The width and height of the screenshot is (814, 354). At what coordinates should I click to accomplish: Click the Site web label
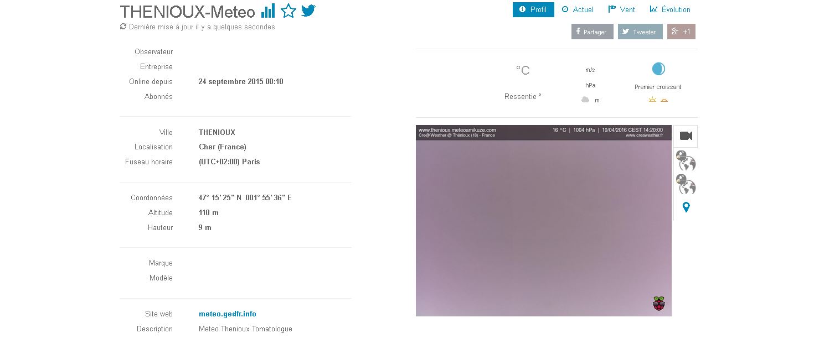point(159,314)
